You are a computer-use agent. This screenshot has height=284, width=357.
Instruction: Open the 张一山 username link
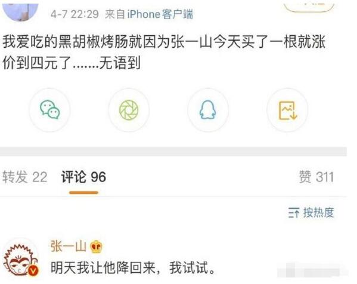point(69,246)
